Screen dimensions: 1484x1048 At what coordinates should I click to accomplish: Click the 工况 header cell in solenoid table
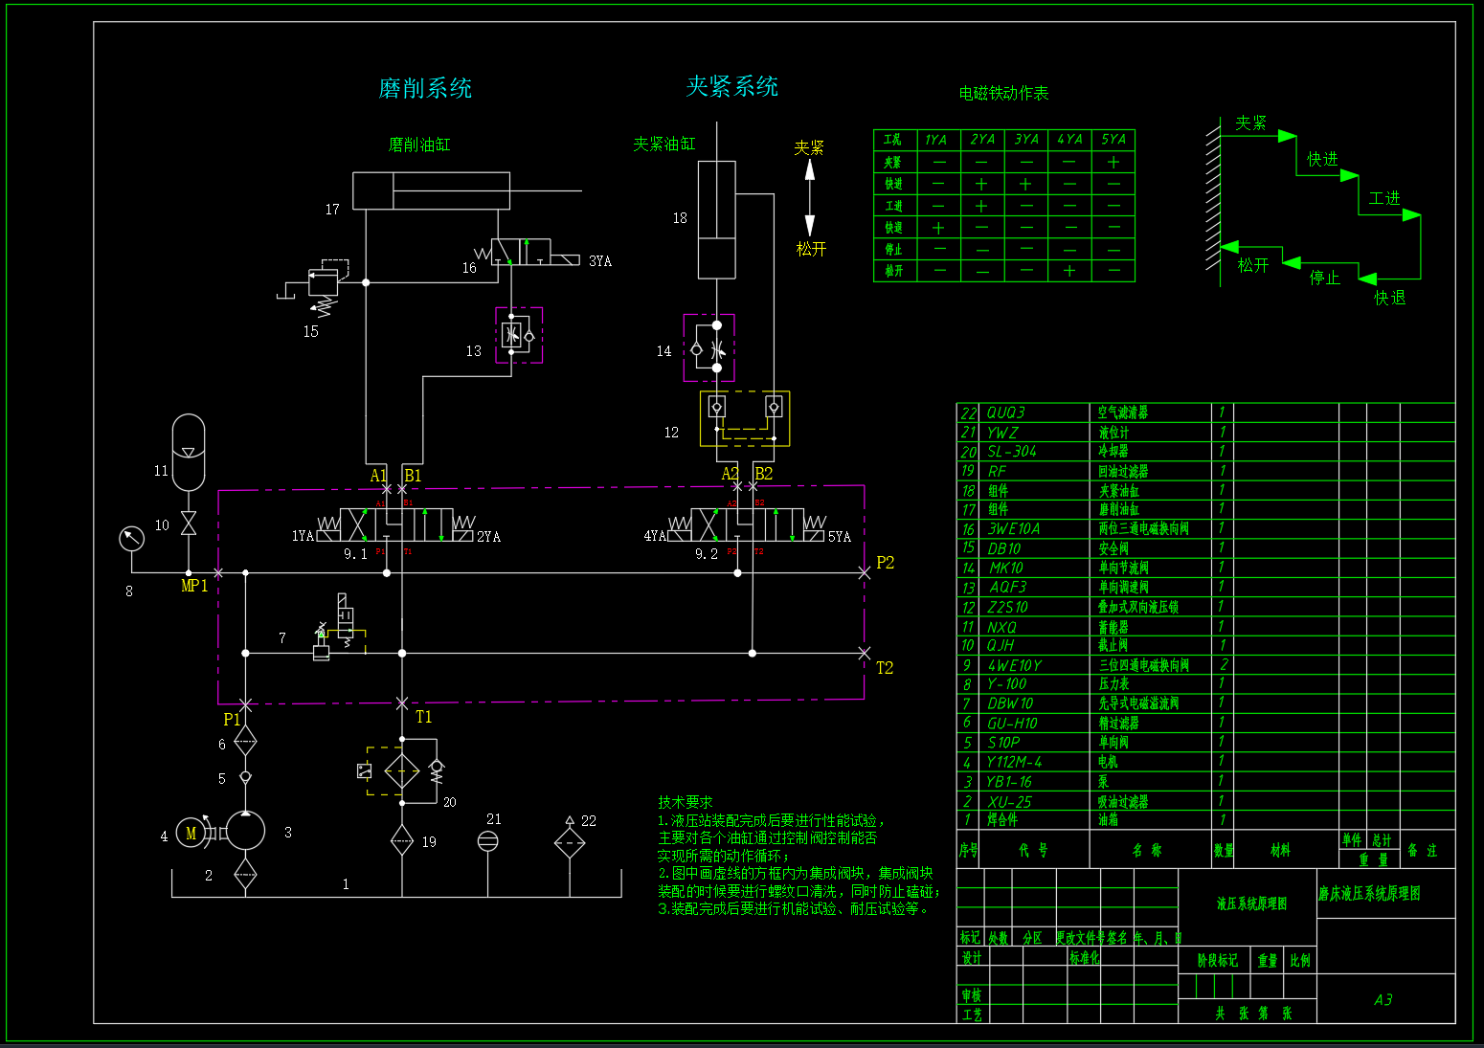[894, 140]
